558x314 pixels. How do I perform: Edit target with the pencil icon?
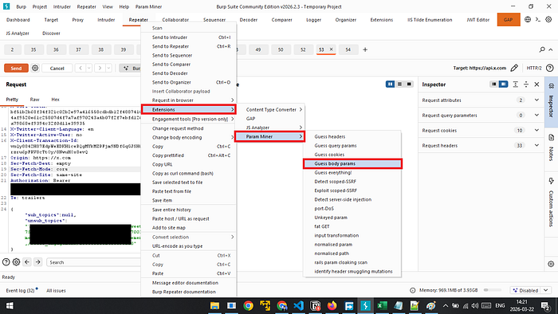514,68
